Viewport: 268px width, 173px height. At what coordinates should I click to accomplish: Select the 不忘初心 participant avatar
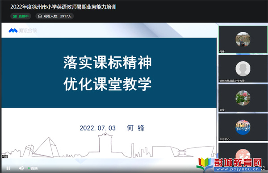(243, 127)
